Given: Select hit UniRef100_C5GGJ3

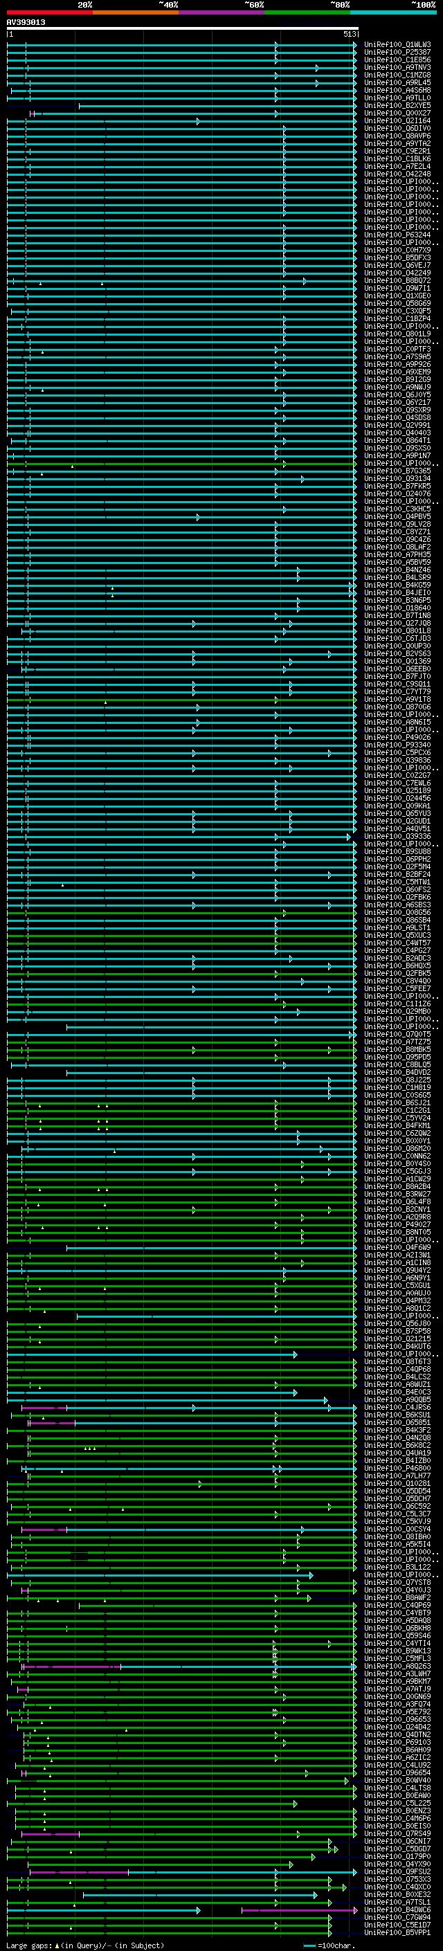Looking at the screenshot, I should click(x=397, y=1171).
